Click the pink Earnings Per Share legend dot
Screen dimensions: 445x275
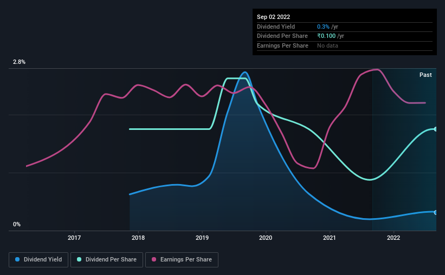[x=154, y=259]
